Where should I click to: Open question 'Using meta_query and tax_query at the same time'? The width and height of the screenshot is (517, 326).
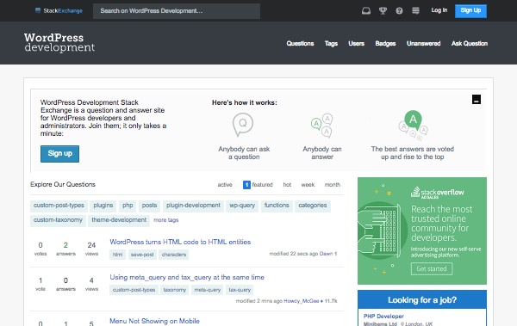tap(187, 277)
